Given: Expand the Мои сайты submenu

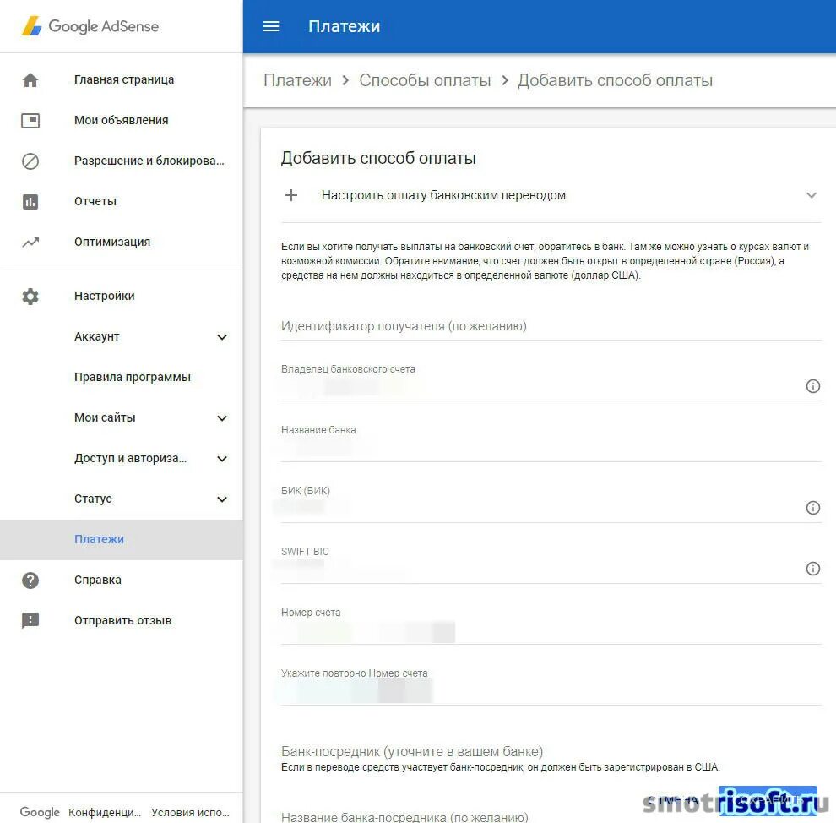Looking at the screenshot, I should 222,417.
